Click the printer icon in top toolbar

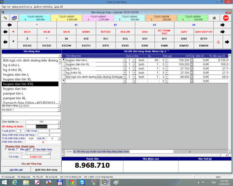(x=214, y=18)
